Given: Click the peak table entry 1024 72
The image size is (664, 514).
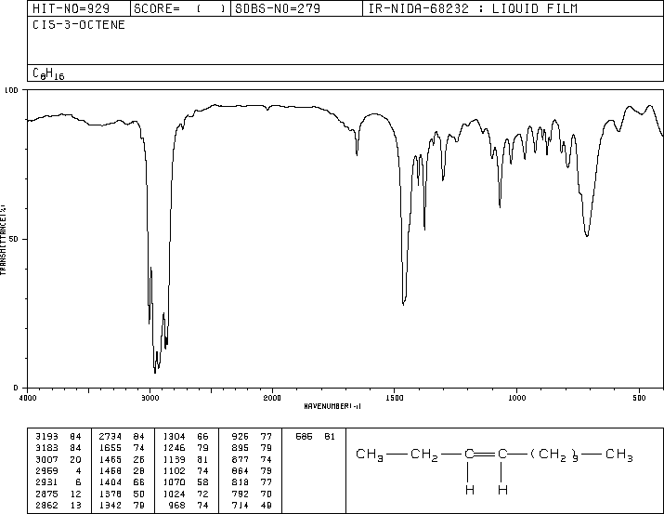Looking at the screenshot, I should pos(186,494).
